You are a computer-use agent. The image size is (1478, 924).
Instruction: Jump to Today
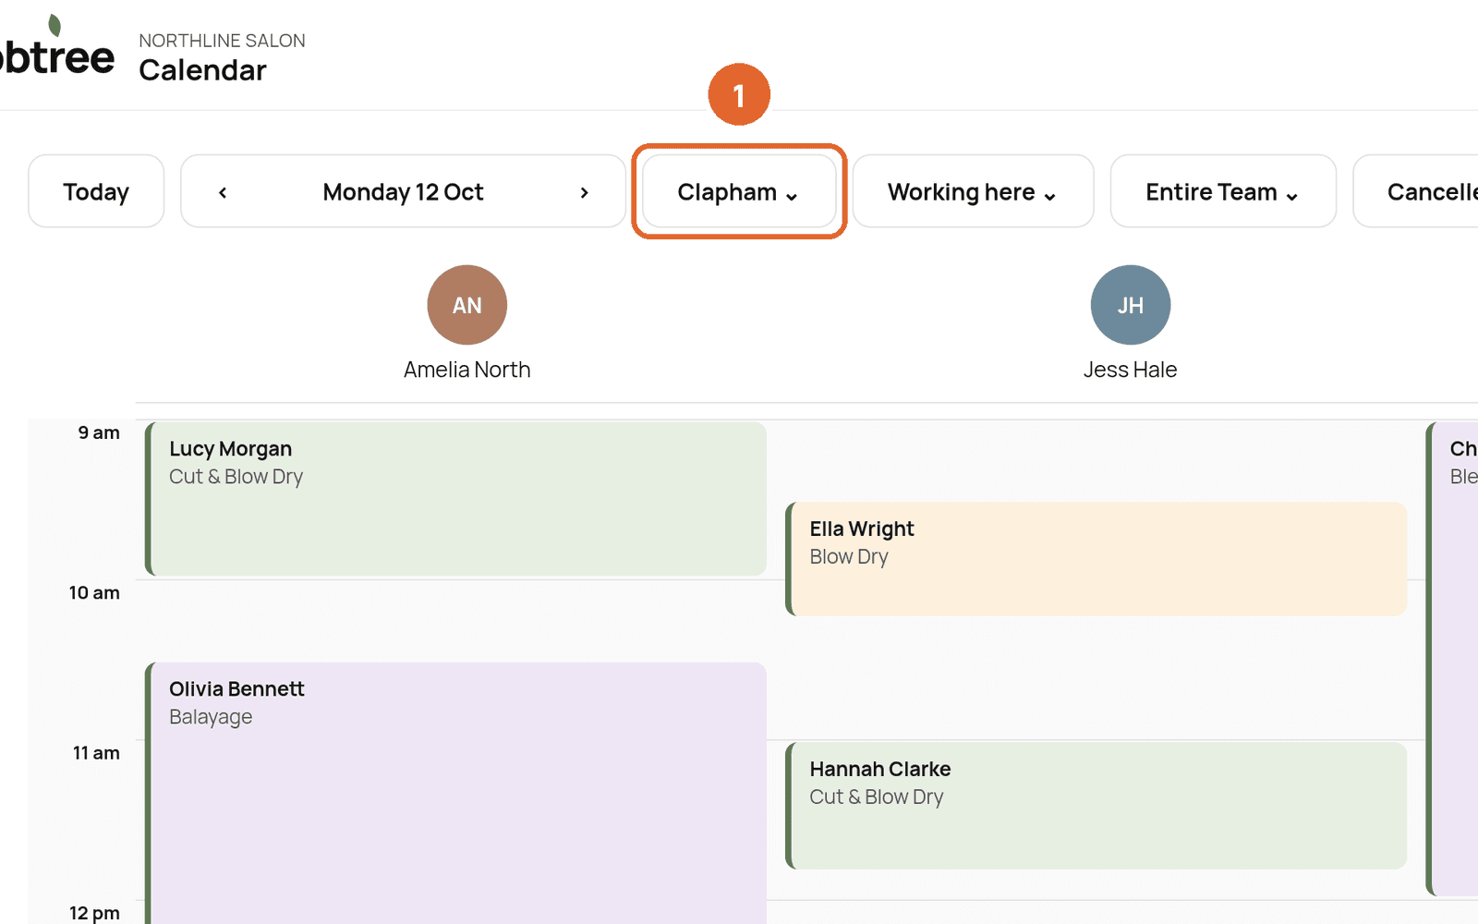pos(96,191)
